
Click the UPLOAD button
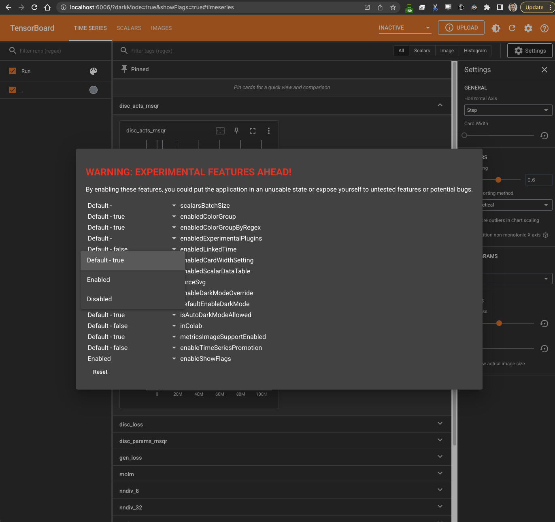tap(461, 28)
